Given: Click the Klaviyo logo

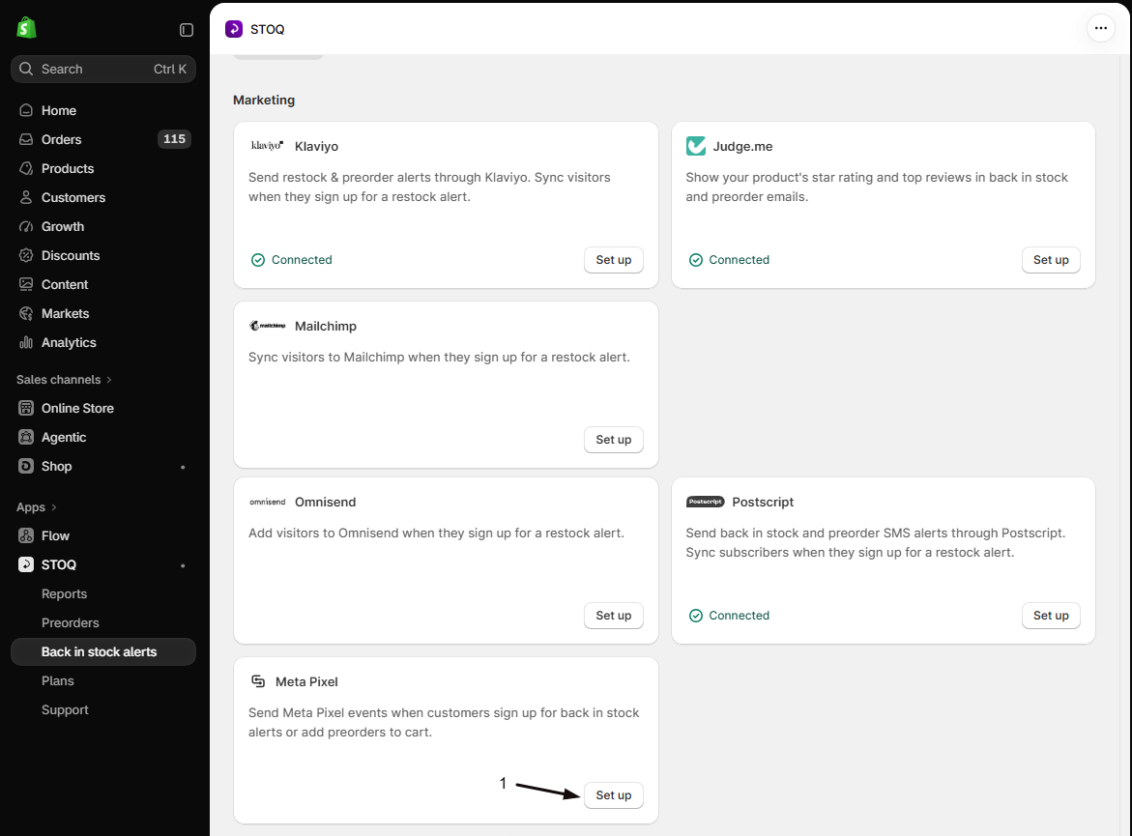Looking at the screenshot, I should [x=267, y=145].
